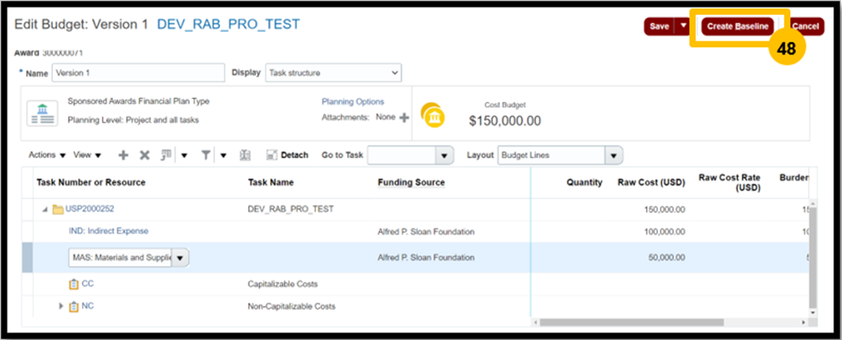
Task: Open the View menu
Action: pos(87,155)
